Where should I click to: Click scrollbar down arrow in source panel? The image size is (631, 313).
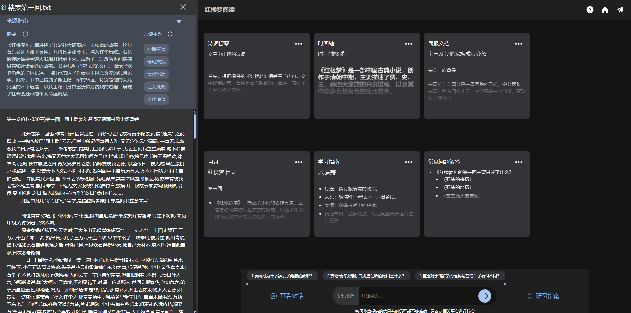(194, 311)
